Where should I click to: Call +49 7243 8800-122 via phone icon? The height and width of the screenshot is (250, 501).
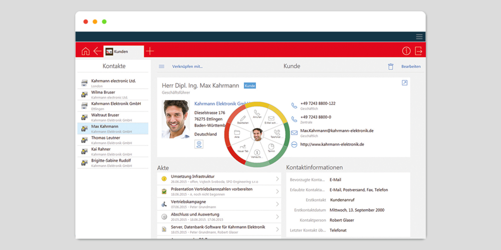point(294,105)
